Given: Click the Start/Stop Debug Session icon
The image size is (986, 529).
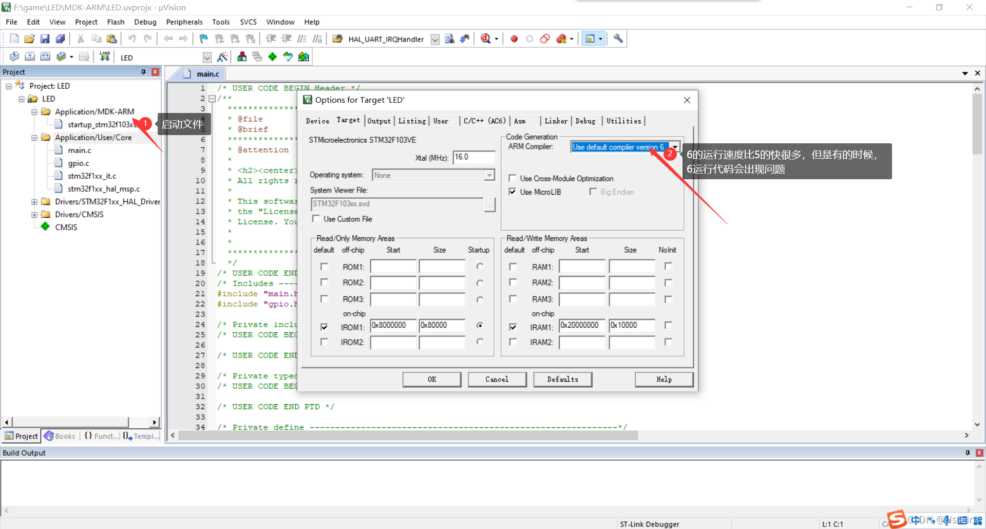Looking at the screenshot, I should pos(485,39).
